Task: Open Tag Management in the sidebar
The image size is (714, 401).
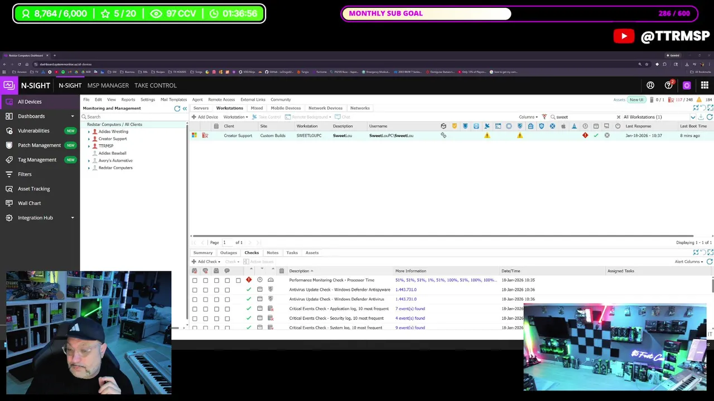Action: [37, 160]
